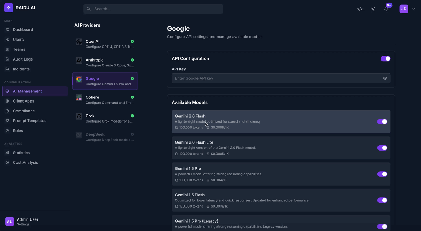The image size is (421, 231).
Task: Select the Anthropic provider logo
Action: pyautogui.click(x=79, y=61)
